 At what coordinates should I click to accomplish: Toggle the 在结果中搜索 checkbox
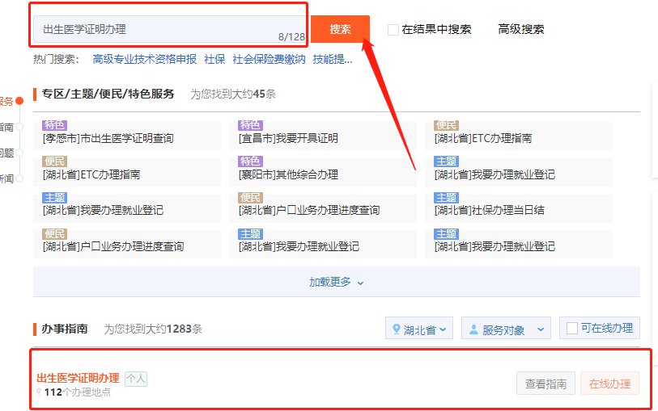click(x=393, y=30)
